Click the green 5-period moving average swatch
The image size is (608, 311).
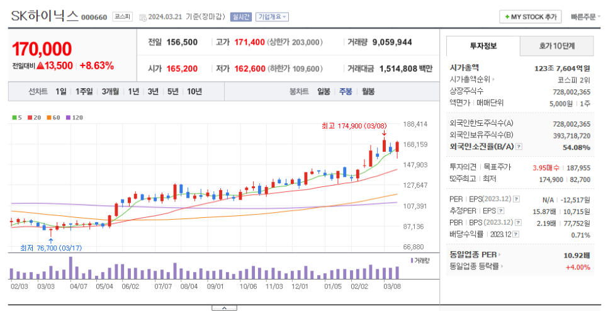click(x=14, y=118)
